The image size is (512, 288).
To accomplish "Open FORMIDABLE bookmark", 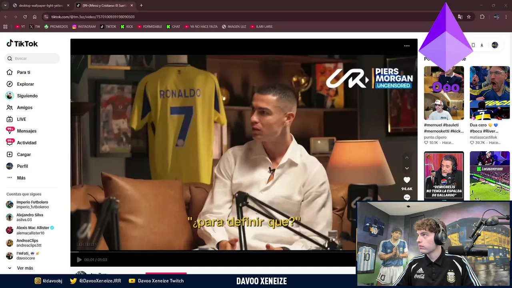I will [x=150, y=27].
